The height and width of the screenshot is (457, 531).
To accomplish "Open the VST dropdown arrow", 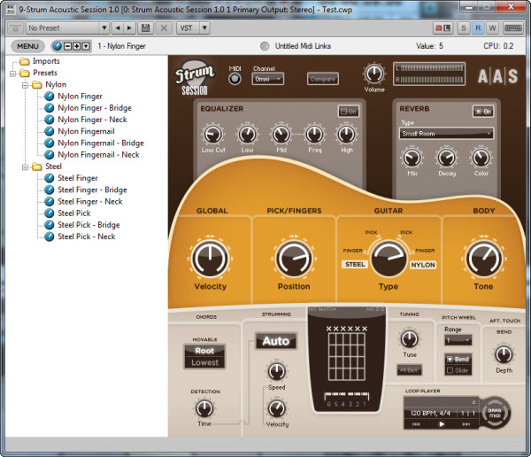I will tap(204, 27).
